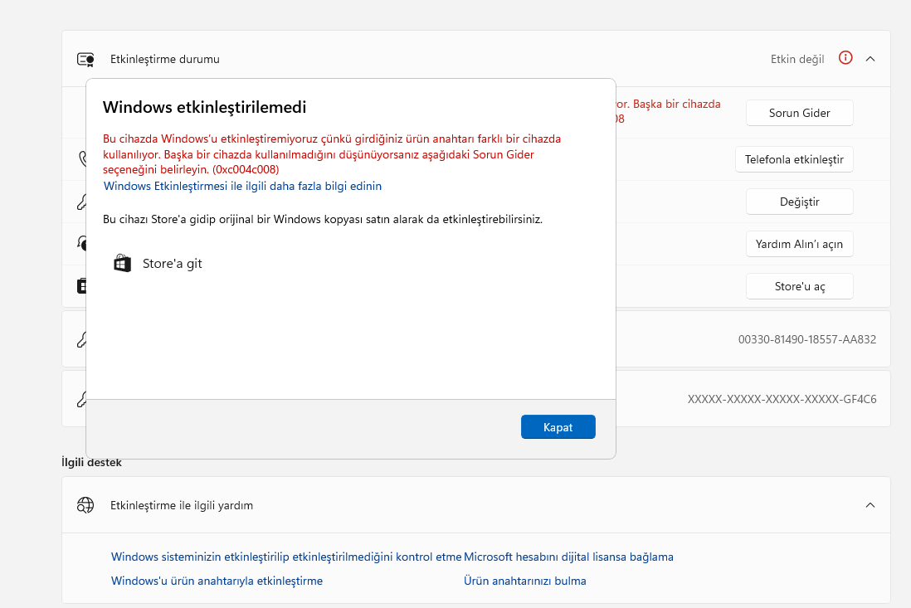Image resolution: width=911 pixels, height=608 pixels.
Task: Close the dialog with Kapat button
Action: point(558,427)
